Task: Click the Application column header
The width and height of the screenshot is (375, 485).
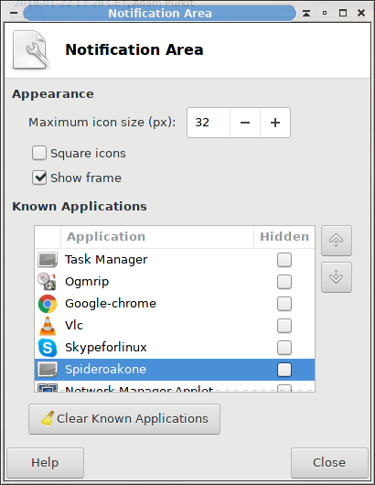Action: click(x=157, y=237)
